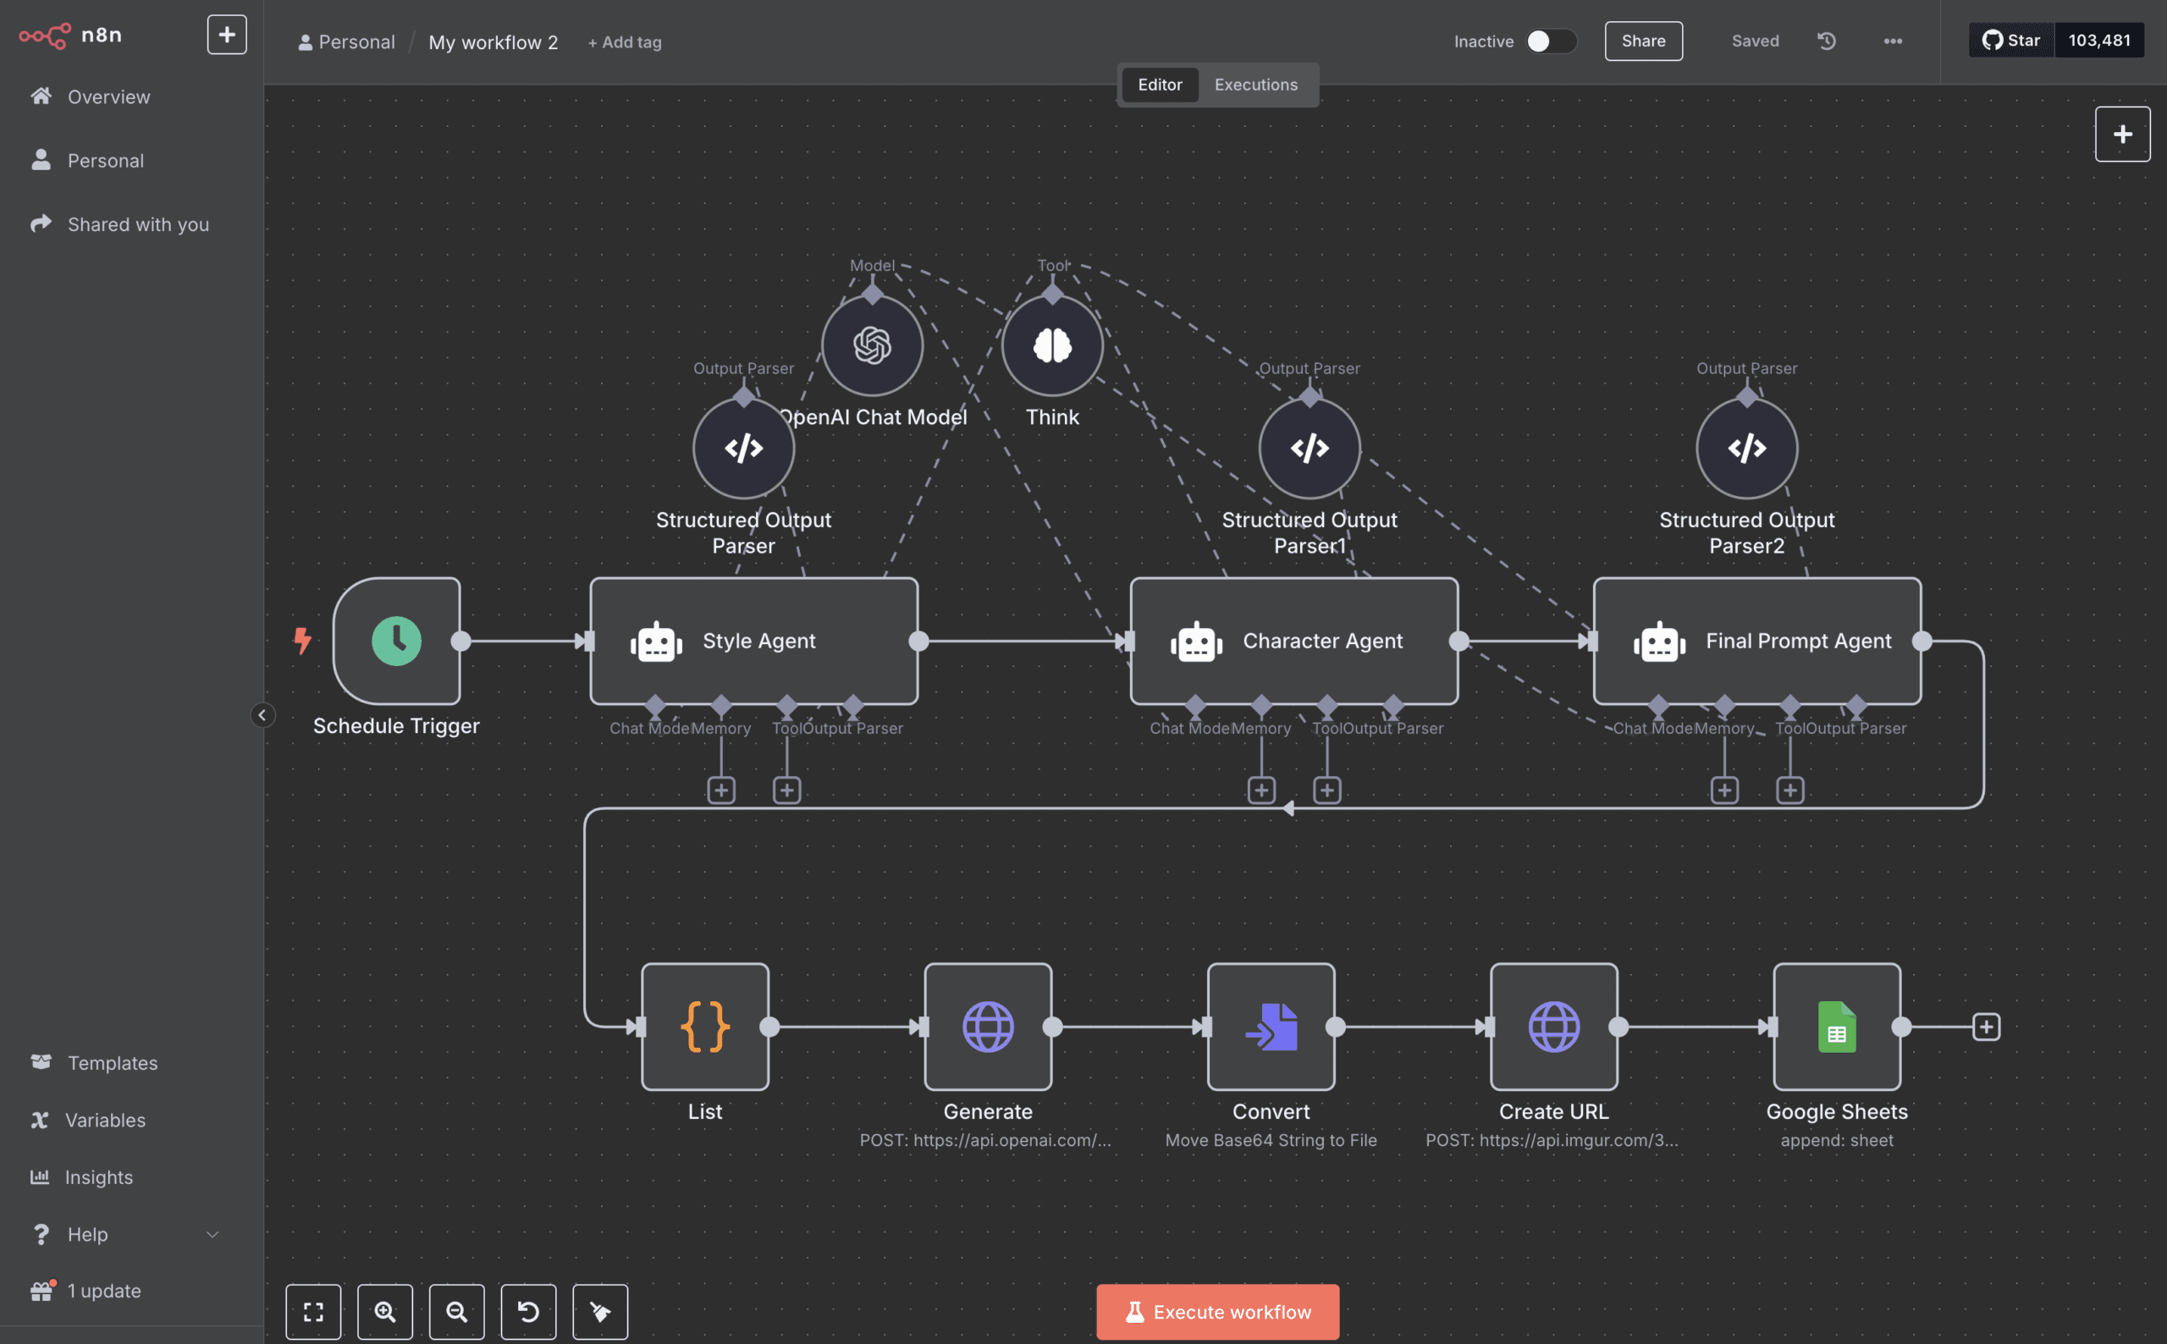2167x1344 pixels.
Task: Click the fit-to-view canvas icon
Action: coord(313,1311)
